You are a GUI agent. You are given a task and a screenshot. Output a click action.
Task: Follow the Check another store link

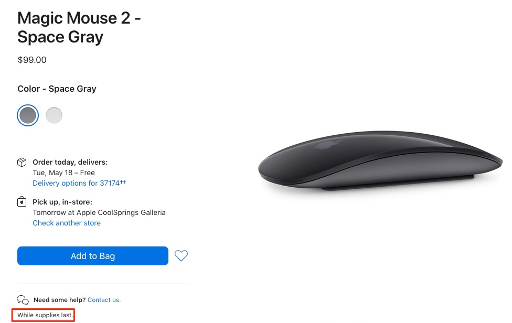click(x=67, y=223)
